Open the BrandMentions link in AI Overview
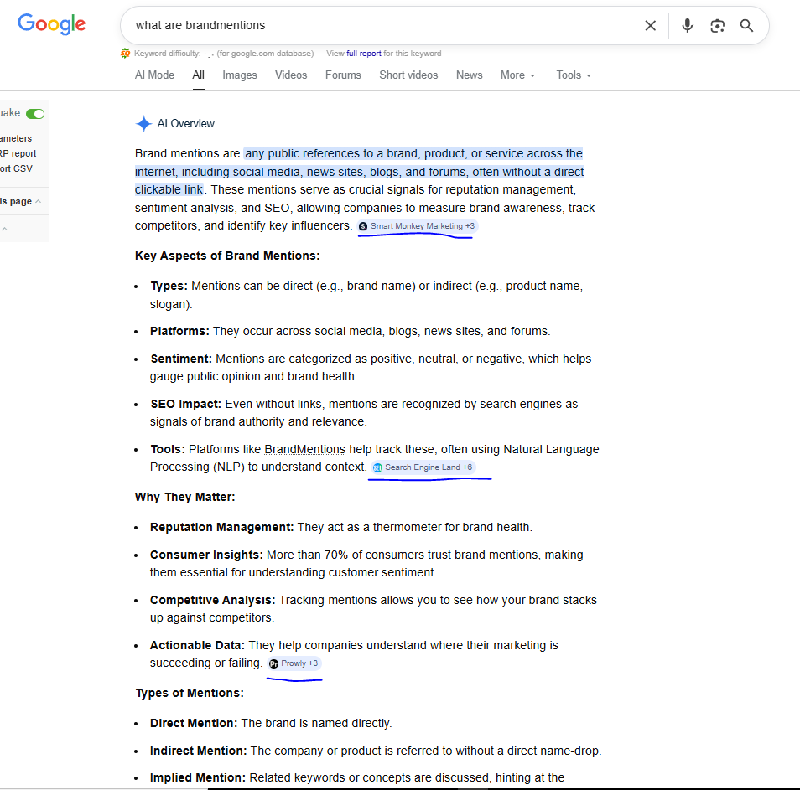This screenshot has height=790, width=800. pyautogui.click(x=304, y=449)
